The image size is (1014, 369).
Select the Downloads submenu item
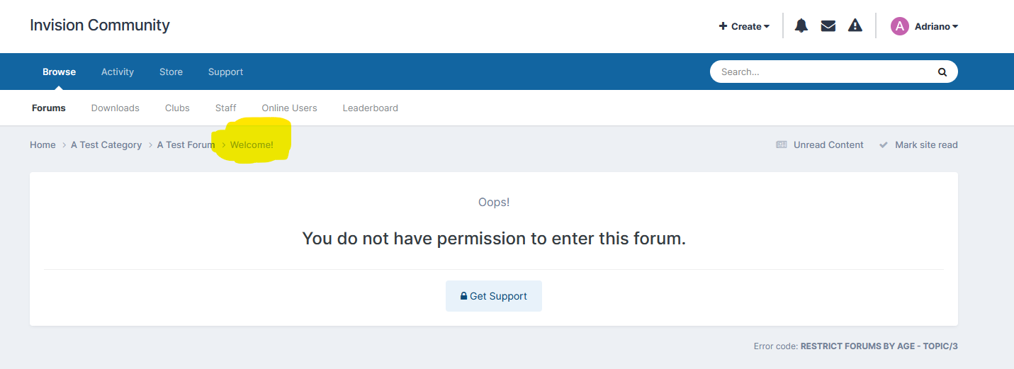[116, 108]
